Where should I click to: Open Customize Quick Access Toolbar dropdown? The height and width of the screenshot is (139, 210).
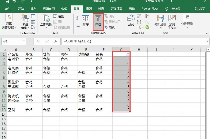[x=31, y=1]
